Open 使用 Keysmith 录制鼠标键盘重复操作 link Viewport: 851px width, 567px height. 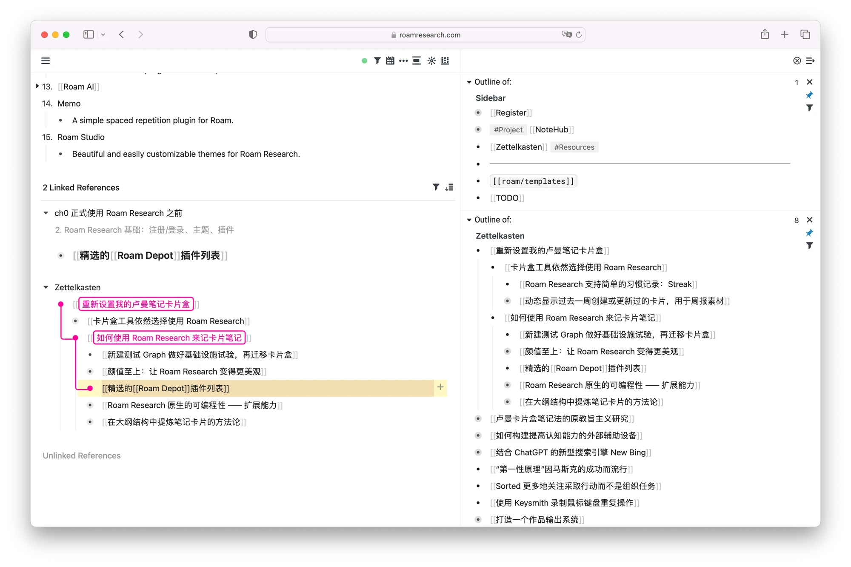coord(564,503)
